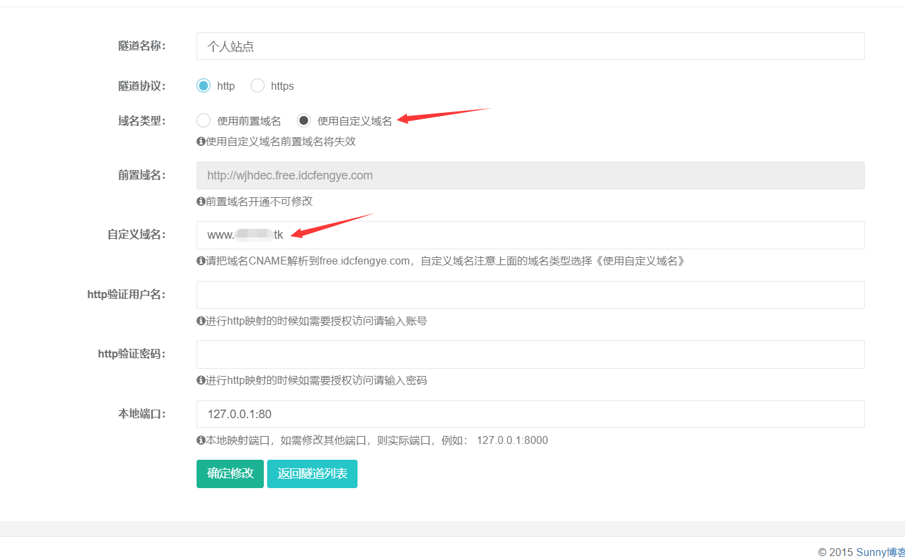Screen dimensions: 905x560
Task: Click the http验证用户名 input field
Action: coord(530,295)
